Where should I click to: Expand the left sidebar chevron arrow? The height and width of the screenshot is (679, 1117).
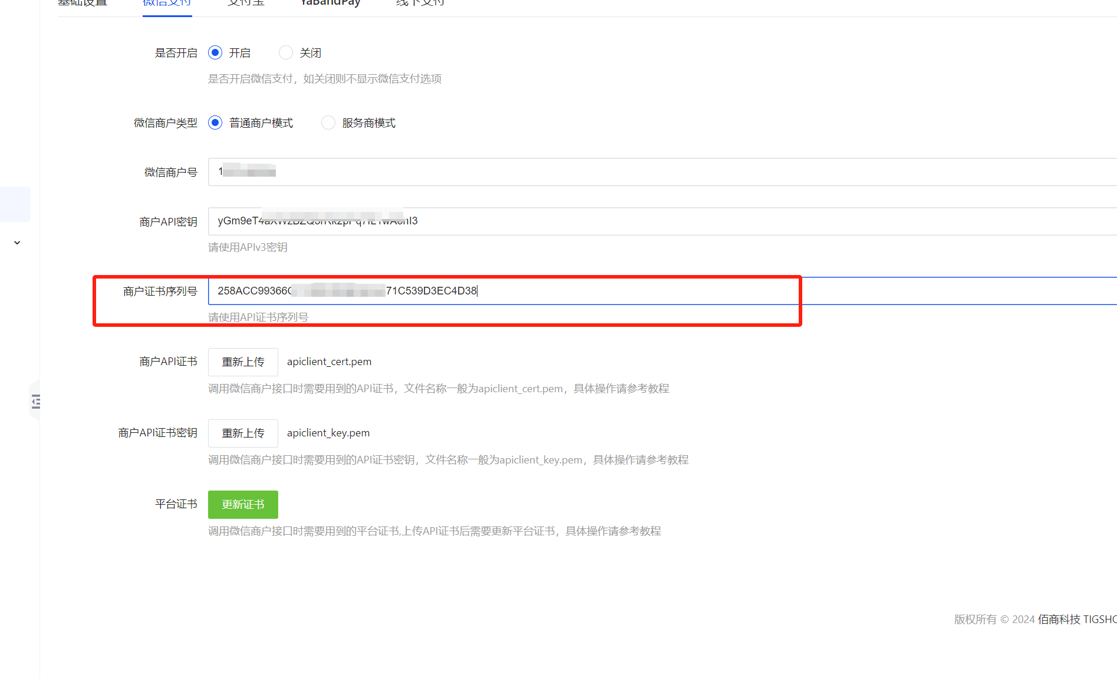pyautogui.click(x=17, y=243)
